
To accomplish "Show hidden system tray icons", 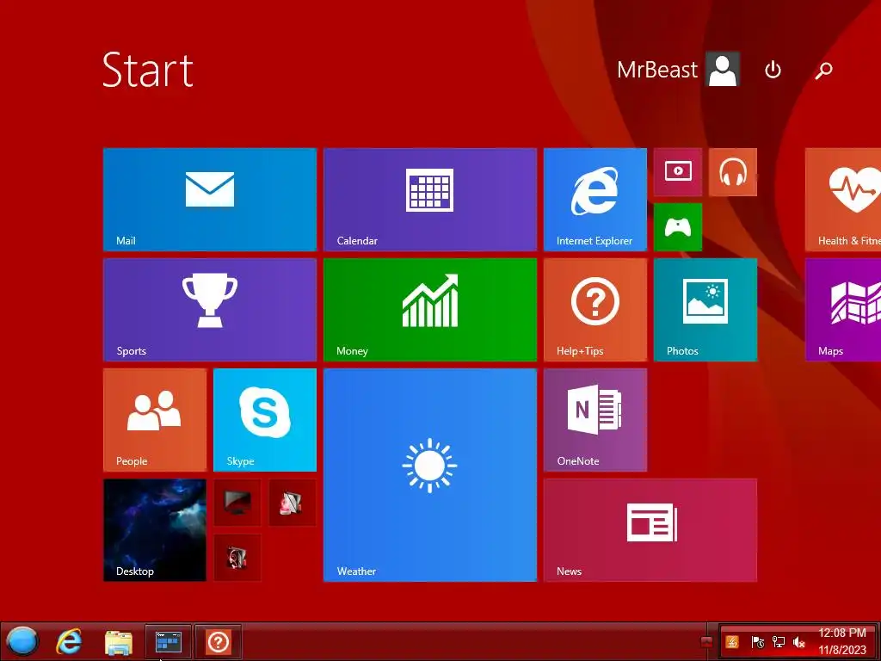I will tap(707, 642).
